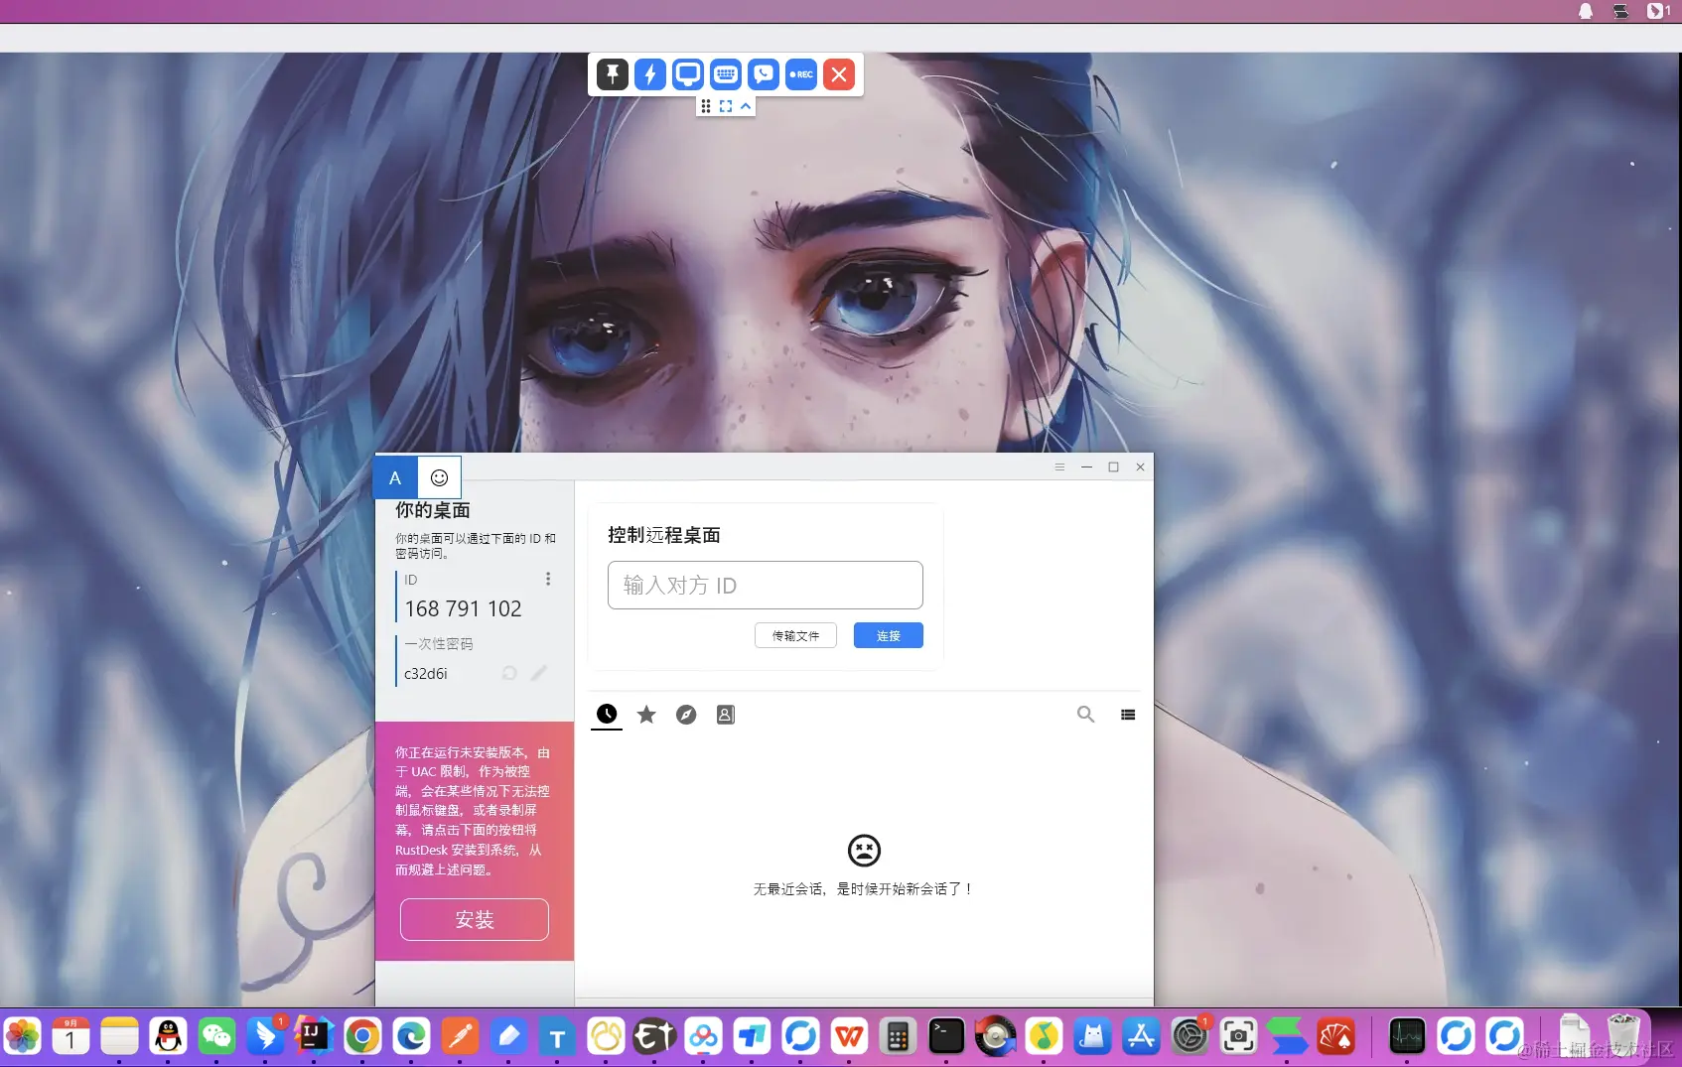Open DingTalk with notification badge
The width and height of the screenshot is (1682, 1067).
click(265, 1037)
